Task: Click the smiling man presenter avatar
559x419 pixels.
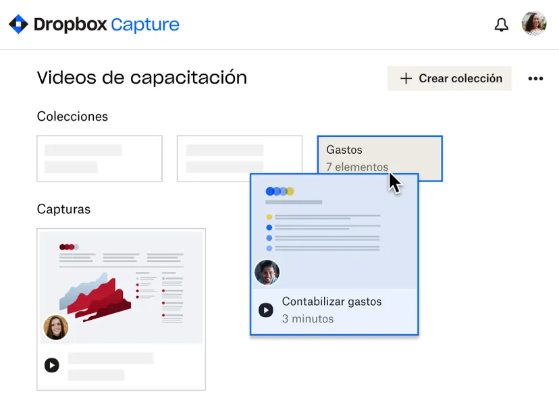Action: 267,273
